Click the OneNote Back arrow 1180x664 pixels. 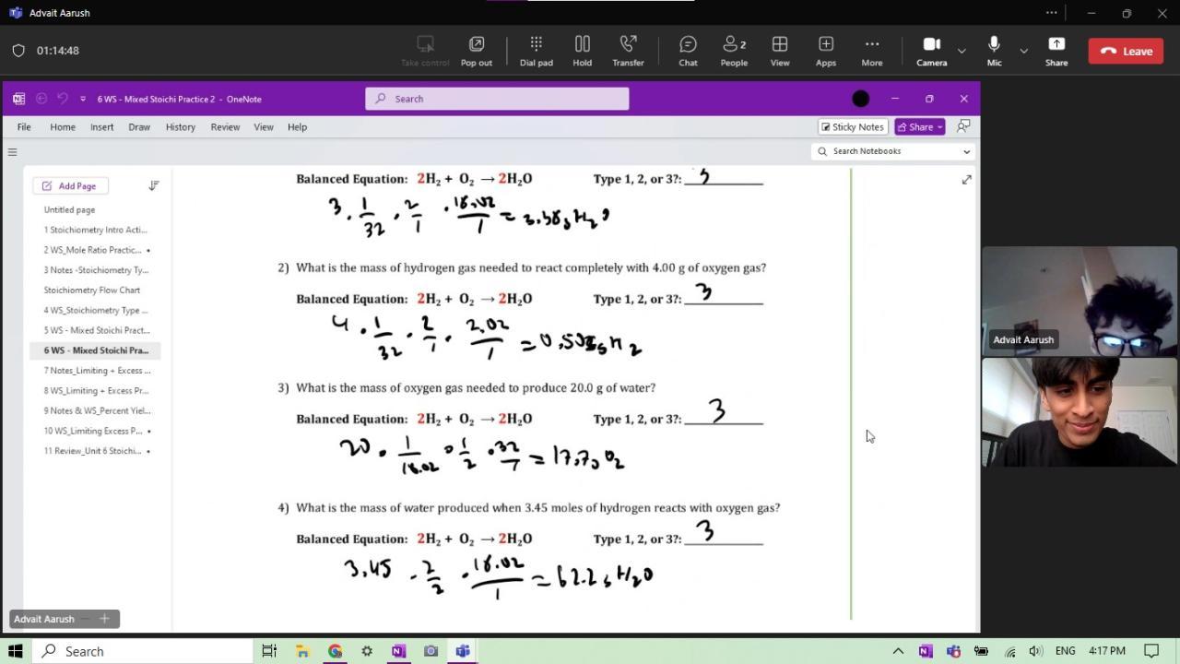click(41, 99)
